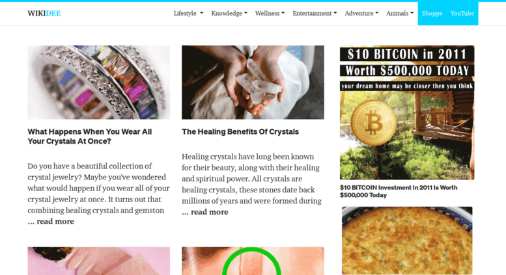The width and height of the screenshot is (506, 275).
Task: Read 'What Happens When You Wear All Your Crystals' article
Action: (x=90, y=137)
